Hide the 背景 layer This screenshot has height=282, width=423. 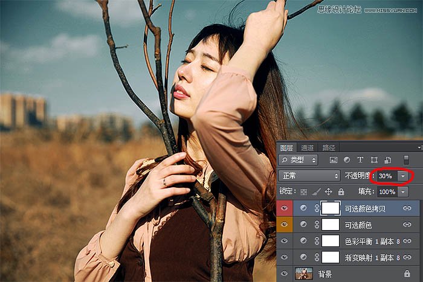point(285,274)
